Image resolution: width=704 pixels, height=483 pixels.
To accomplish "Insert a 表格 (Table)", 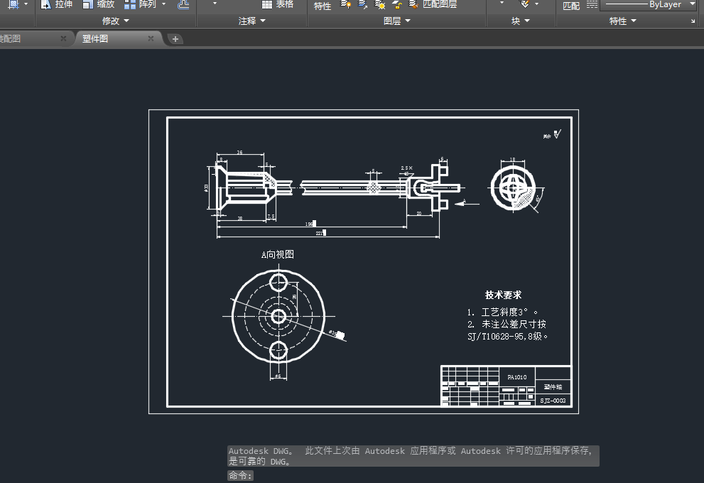I will pos(277,4).
